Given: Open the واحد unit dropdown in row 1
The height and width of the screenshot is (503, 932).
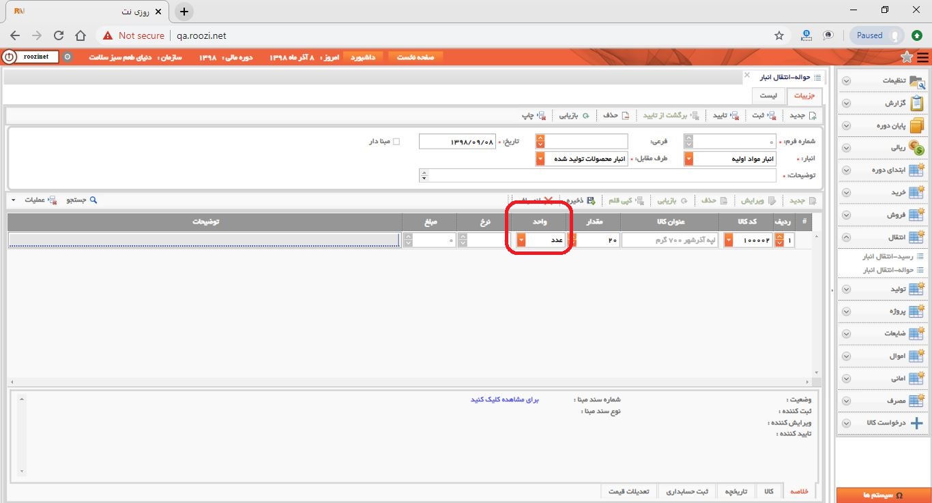Looking at the screenshot, I should (x=521, y=240).
